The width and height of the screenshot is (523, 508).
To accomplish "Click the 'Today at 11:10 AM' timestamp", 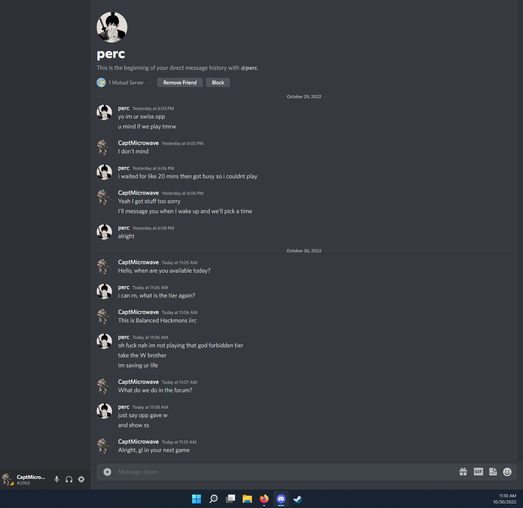I will (179, 442).
